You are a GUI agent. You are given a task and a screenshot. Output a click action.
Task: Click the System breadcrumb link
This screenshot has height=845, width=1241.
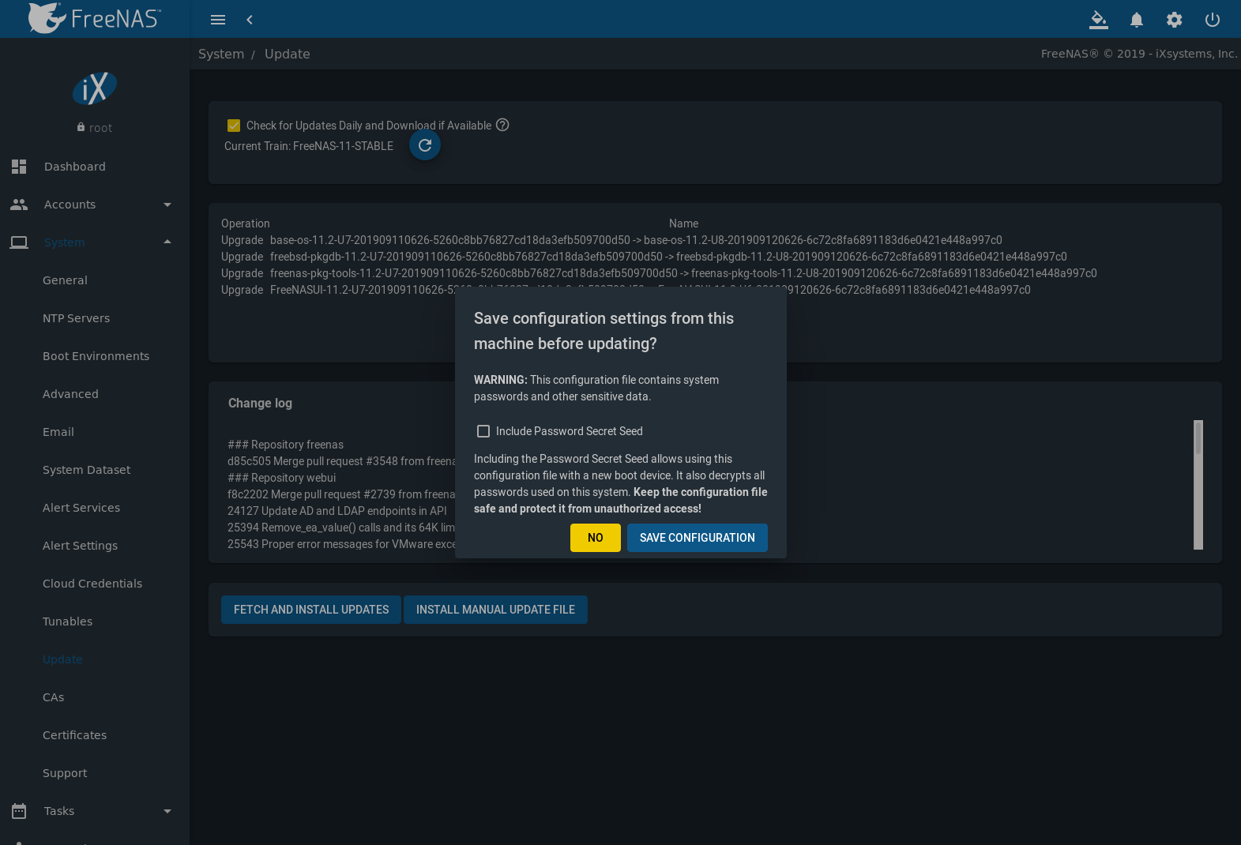pyautogui.click(x=221, y=54)
